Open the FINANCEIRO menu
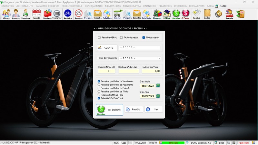Image resolution: width=258 pixels, height=145 pixels. tap(150, 6)
